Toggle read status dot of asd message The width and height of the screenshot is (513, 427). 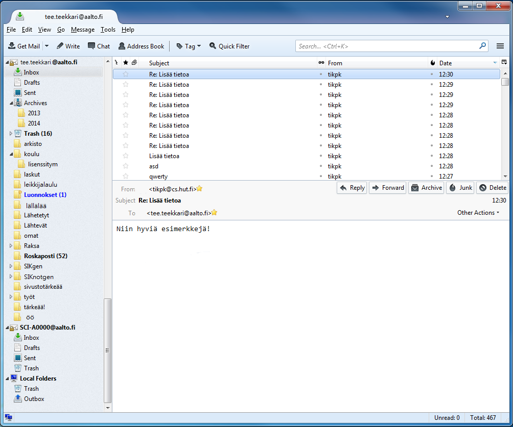[x=321, y=166]
